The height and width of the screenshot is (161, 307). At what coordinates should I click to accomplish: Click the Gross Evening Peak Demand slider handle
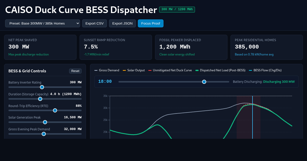coord(44,134)
